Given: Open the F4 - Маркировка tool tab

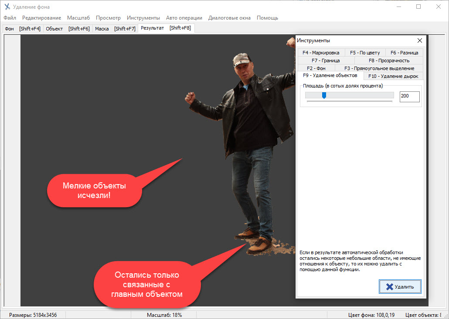Looking at the screenshot, I should click(321, 53).
